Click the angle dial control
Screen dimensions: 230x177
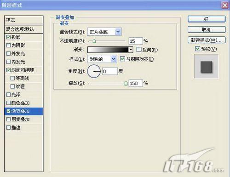click(94, 71)
